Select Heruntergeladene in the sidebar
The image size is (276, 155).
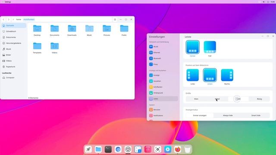14,43
